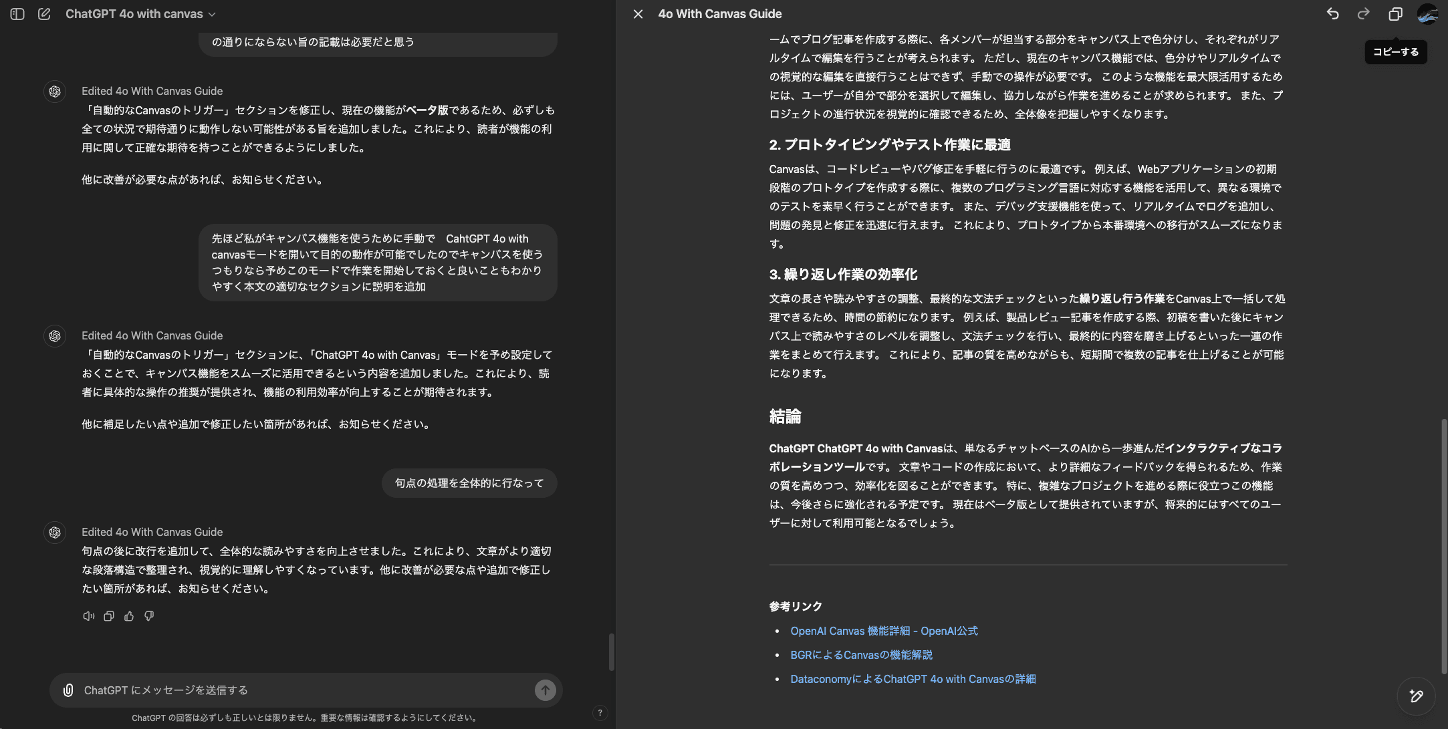
Task: Click heading 3. 繰り返し作業の効率化
Action: click(x=842, y=274)
